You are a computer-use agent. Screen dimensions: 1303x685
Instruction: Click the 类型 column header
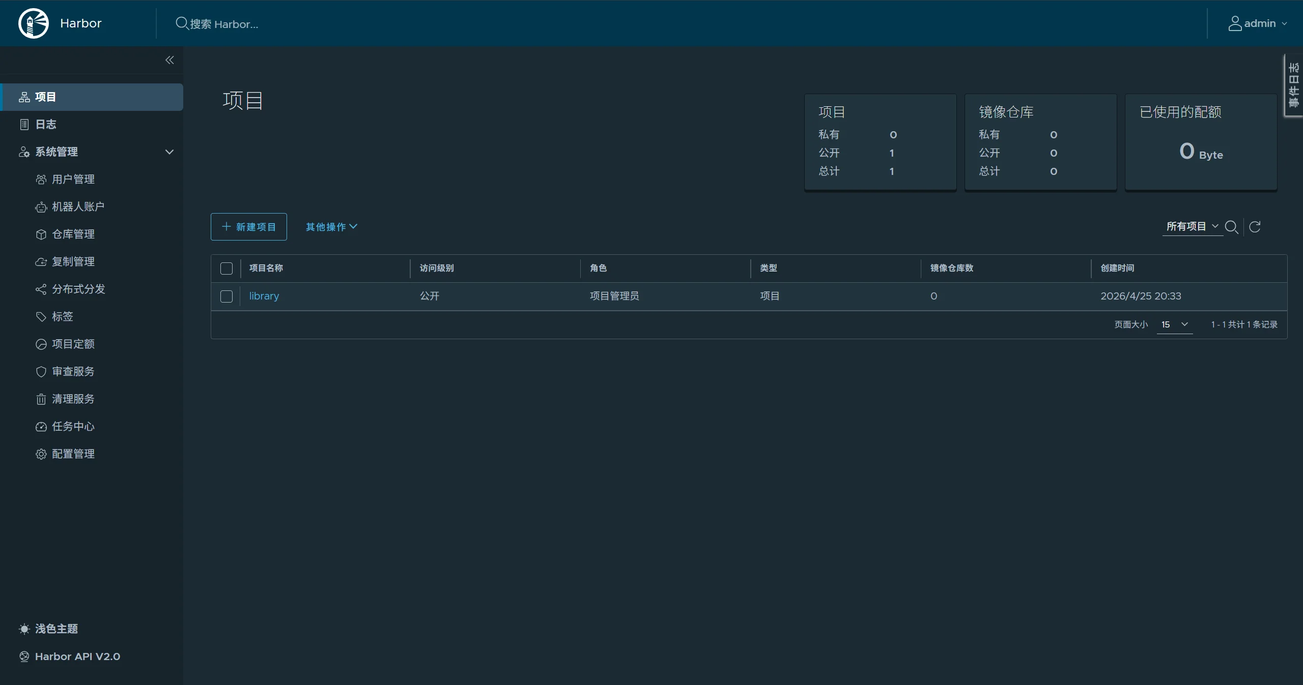pos(768,268)
